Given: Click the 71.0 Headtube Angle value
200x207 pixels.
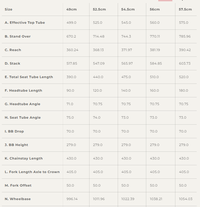Looking at the screenshot, I should [x=70, y=104].
